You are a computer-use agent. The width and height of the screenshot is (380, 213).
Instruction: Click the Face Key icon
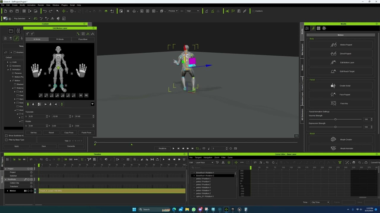coord(333,104)
